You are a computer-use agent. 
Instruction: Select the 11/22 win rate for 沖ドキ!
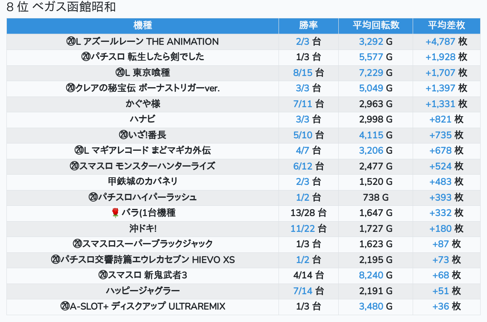click(x=303, y=228)
